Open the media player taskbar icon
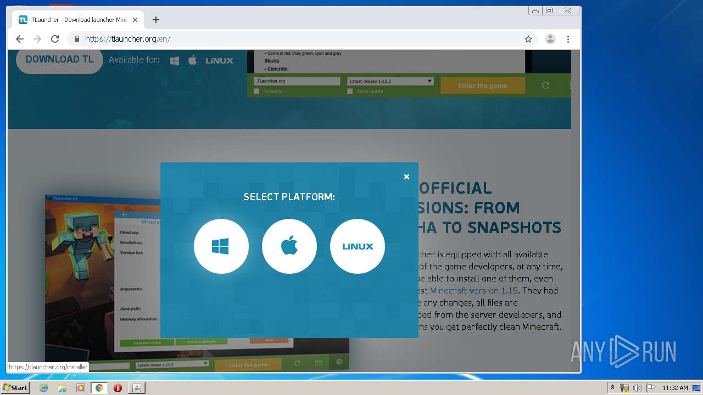The height and width of the screenshot is (395, 703). (x=81, y=388)
